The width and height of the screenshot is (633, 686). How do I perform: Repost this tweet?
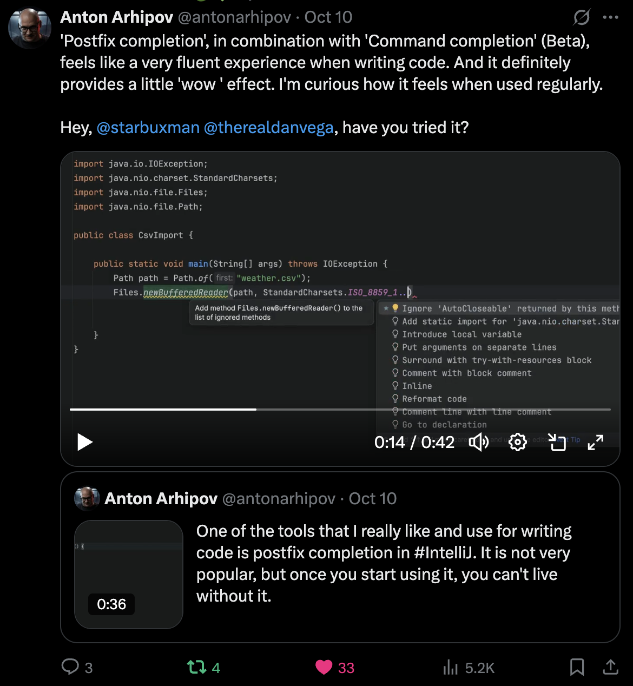point(196,667)
